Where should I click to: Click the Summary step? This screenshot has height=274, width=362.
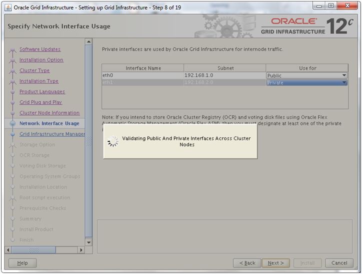(x=30, y=219)
